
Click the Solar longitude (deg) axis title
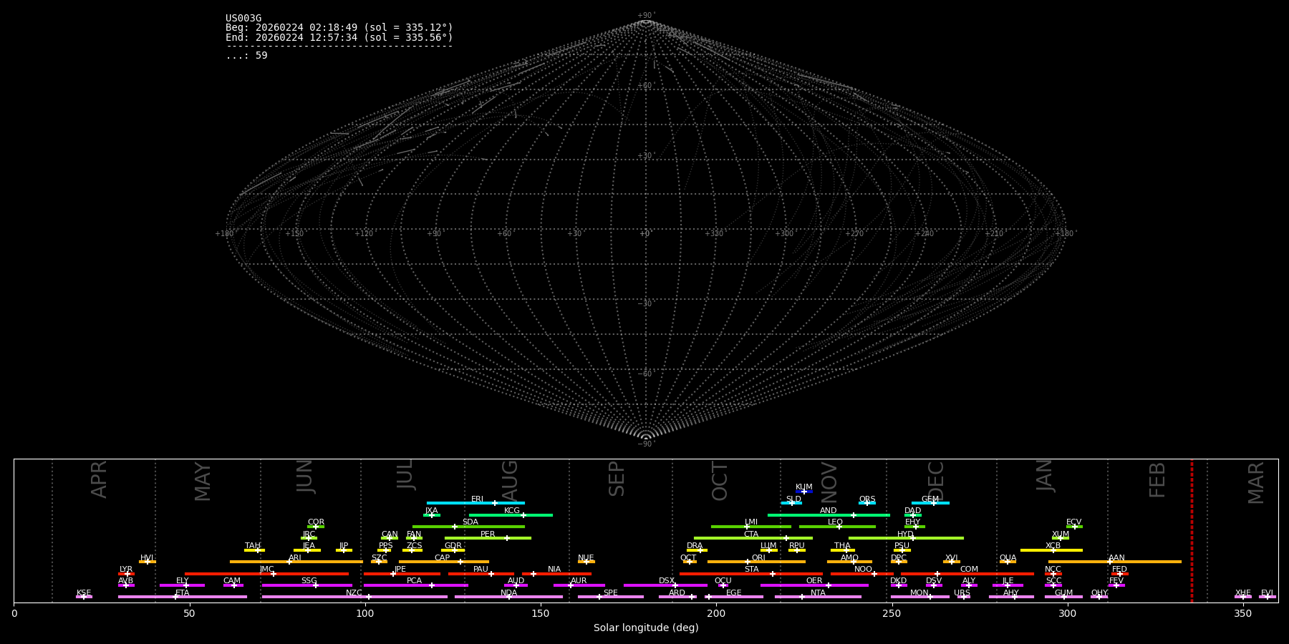pos(646,628)
